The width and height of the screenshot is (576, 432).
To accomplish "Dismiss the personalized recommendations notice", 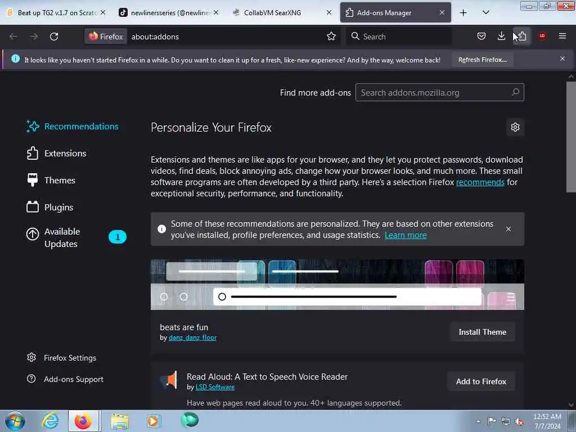I will [508, 229].
